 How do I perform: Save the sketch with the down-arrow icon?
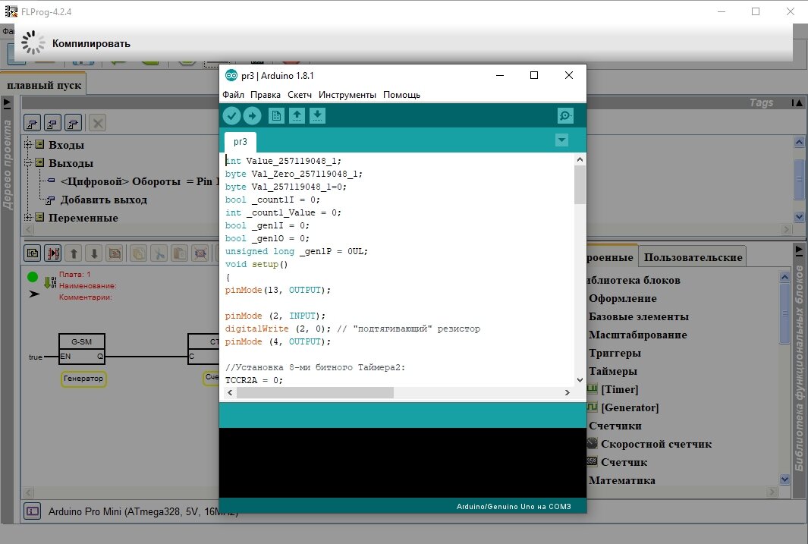[x=317, y=116]
